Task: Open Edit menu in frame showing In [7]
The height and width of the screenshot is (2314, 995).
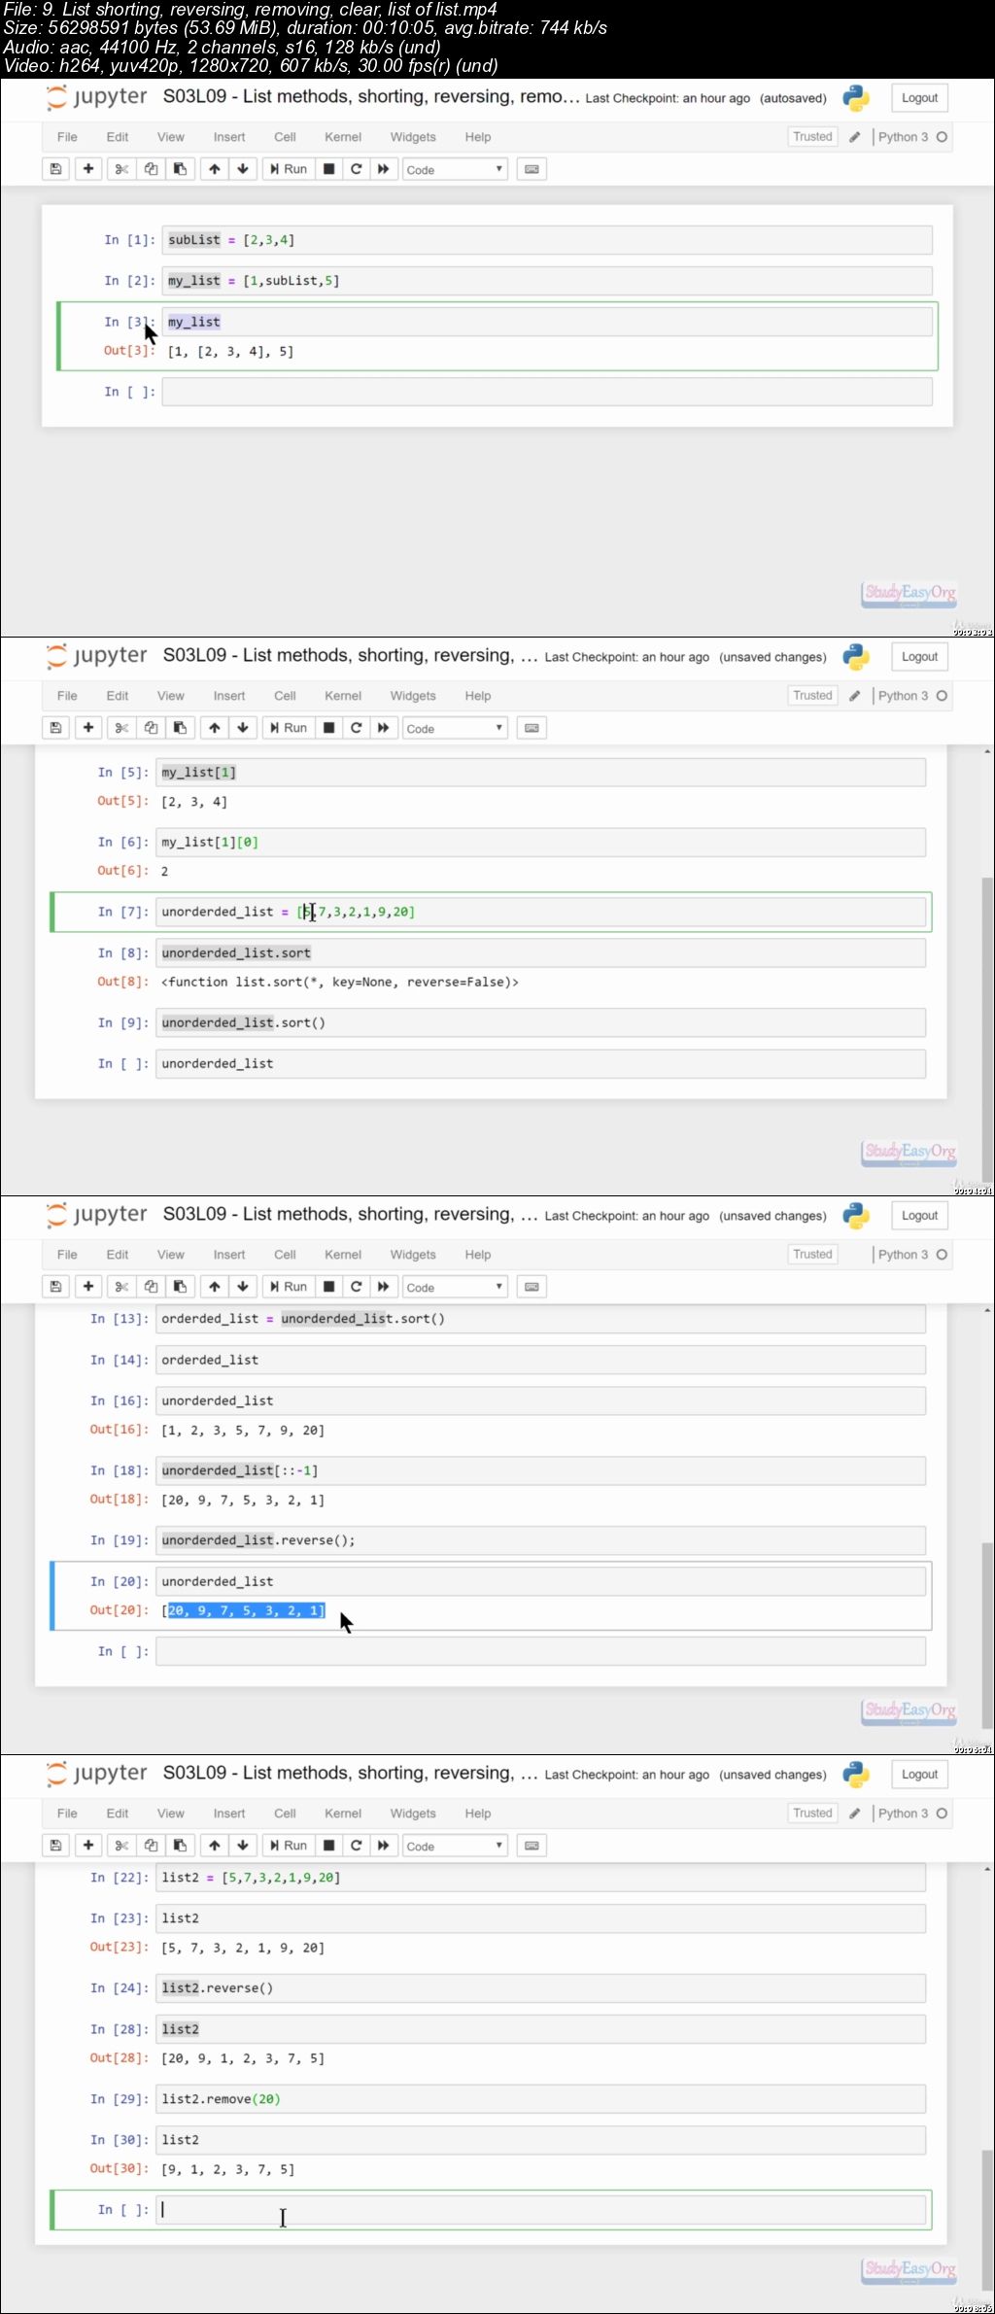Action: 118,696
